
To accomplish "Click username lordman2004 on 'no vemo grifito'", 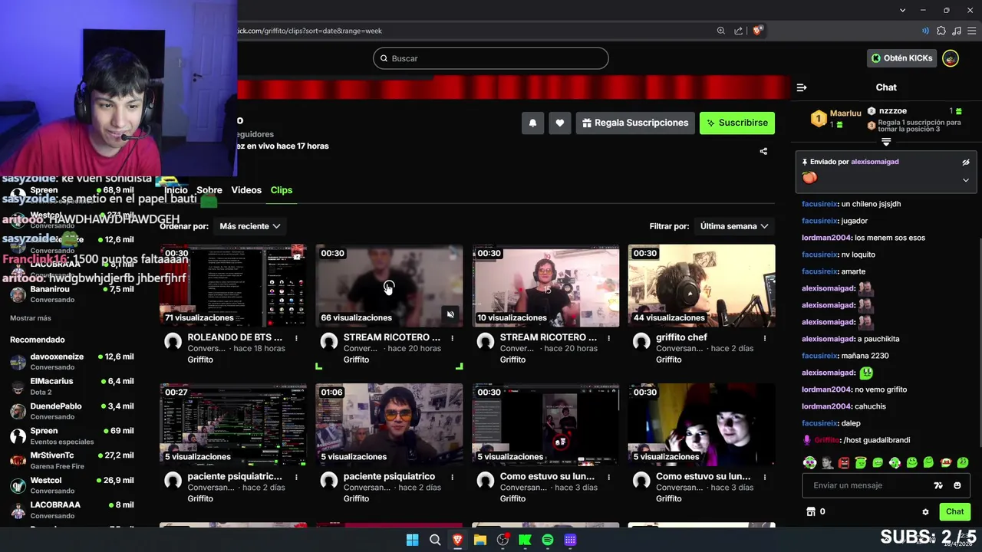I will 827,389.
